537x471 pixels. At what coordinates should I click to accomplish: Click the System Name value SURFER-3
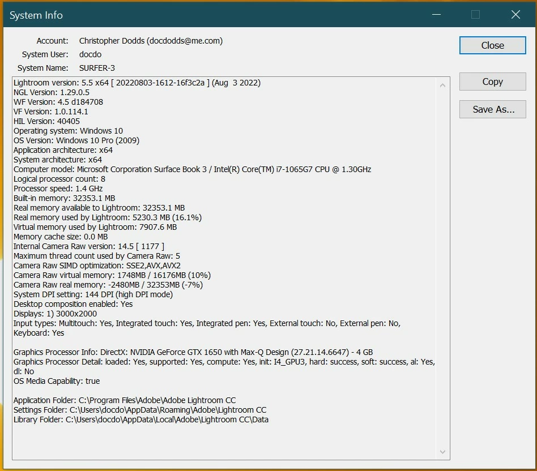click(x=97, y=68)
